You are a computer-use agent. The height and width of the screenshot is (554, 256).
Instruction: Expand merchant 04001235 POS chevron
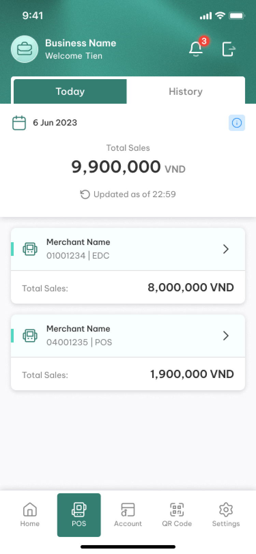(226, 336)
